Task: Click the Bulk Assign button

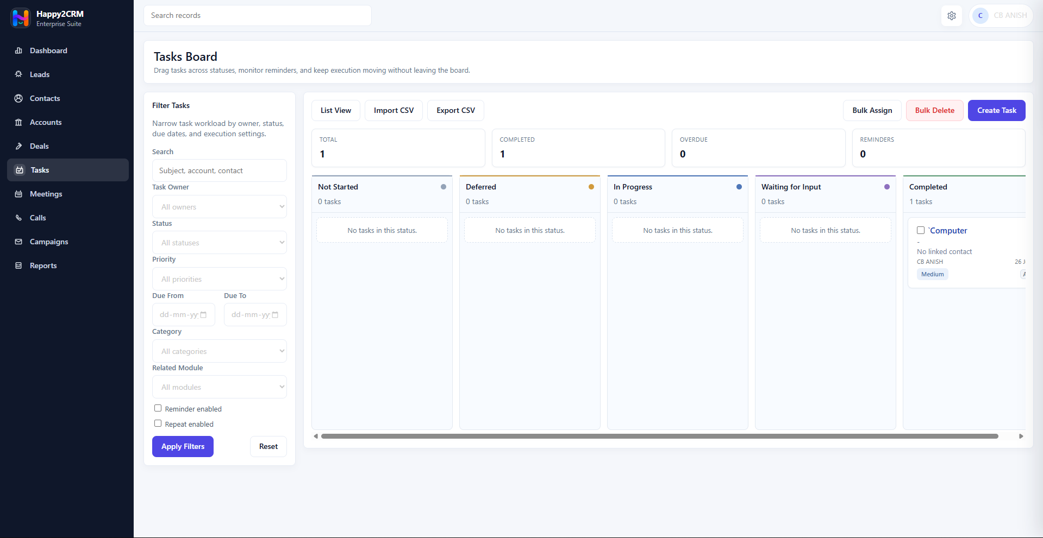Action: [x=872, y=110]
